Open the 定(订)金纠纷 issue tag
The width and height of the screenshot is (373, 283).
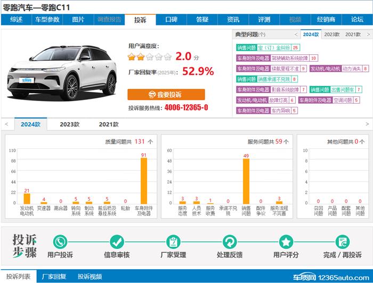click(x=274, y=47)
